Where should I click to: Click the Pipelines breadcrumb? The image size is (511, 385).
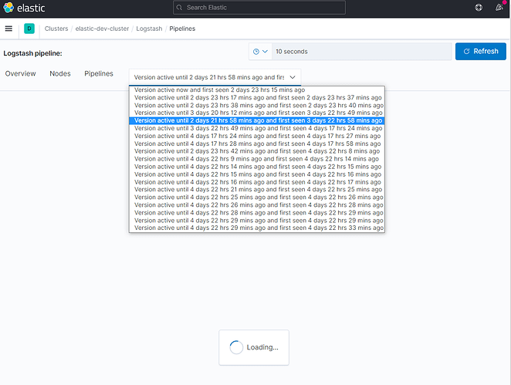click(182, 29)
